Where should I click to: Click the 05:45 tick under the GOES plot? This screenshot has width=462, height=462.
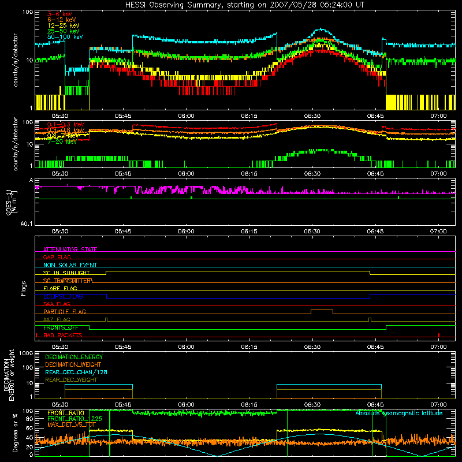click(x=123, y=232)
